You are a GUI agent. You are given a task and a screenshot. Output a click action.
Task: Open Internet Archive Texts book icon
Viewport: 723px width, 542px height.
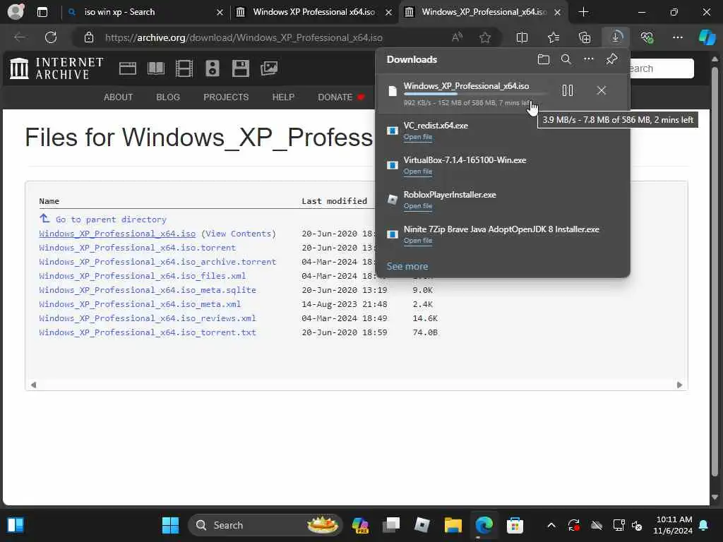coord(156,68)
